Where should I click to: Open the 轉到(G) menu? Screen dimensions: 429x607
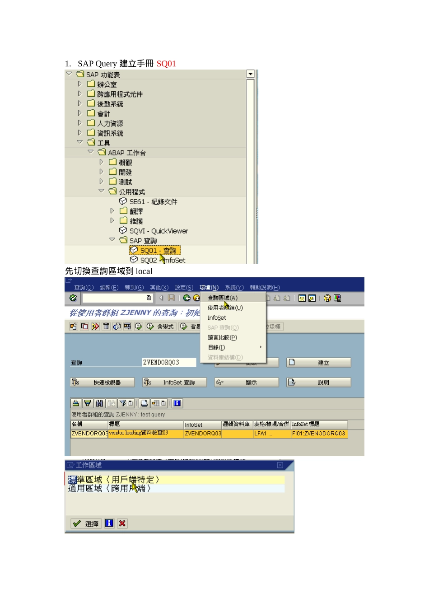tap(134, 288)
